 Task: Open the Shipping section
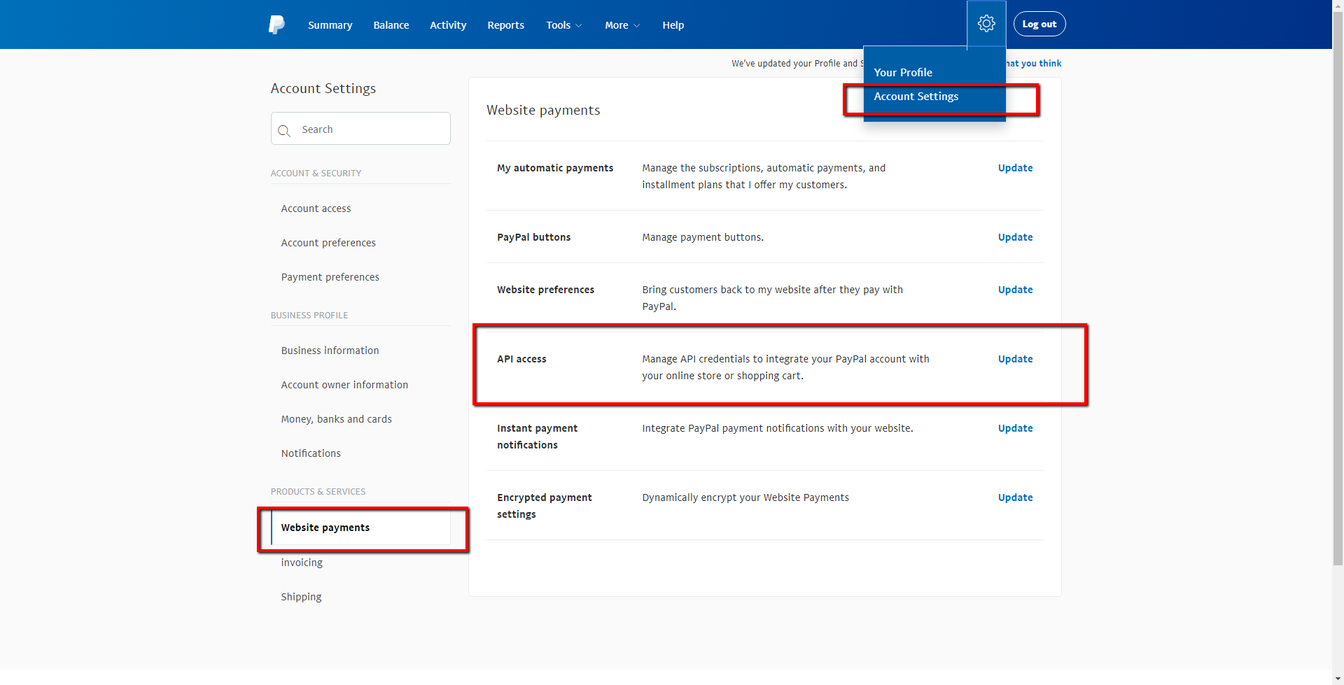coord(301,597)
